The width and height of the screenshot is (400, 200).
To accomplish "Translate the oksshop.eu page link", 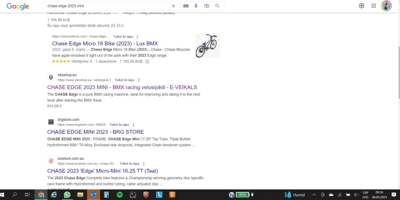I will (124, 80).
